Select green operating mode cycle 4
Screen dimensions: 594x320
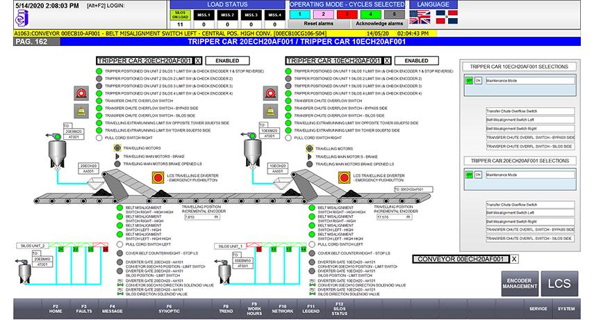tap(370, 15)
